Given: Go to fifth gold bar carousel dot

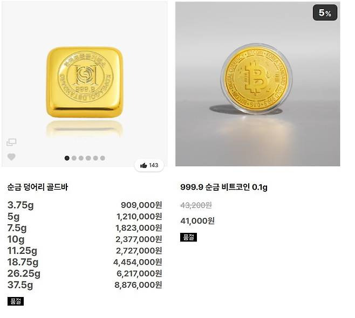Looking at the screenshot, I should [x=95, y=158].
